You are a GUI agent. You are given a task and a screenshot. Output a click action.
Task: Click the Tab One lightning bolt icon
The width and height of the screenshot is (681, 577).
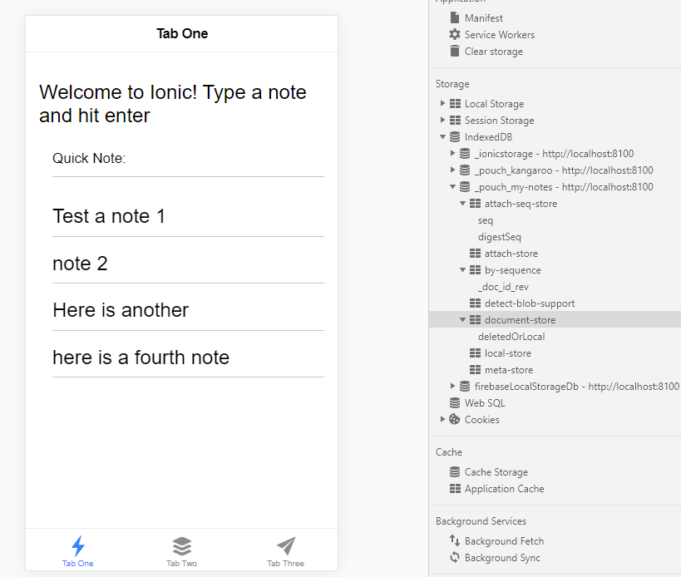point(77,545)
